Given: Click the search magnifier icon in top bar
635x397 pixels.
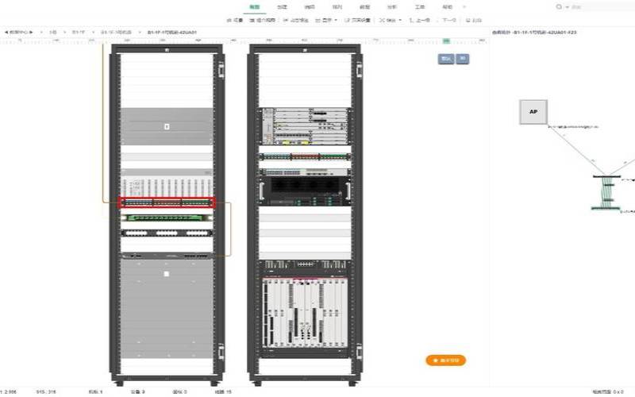Looking at the screenshot, I should tap(559, 6).
